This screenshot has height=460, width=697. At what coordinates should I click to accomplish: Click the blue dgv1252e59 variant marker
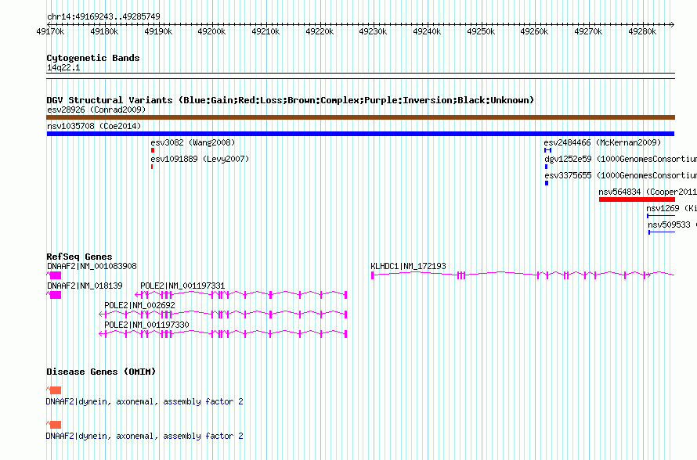(x=547, y=167)
